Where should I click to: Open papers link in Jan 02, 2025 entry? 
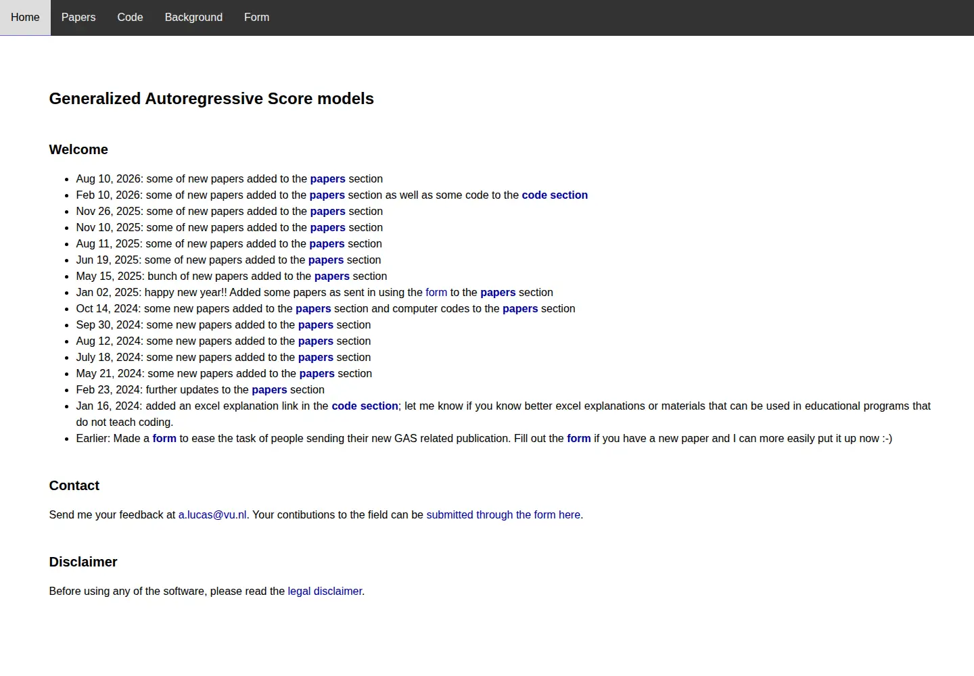(x=498, y=293)
